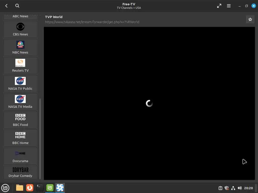Open the Files folder in taskbar
258x193 pixels.
pos(20,188)
